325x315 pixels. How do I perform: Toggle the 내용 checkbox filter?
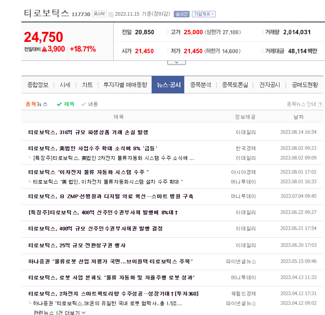pyautogui.click(x=90, y=104)
